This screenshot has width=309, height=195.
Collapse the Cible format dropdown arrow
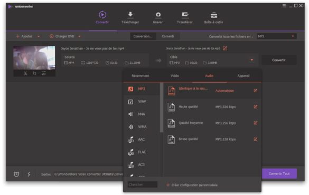click(x=252, y=60)
